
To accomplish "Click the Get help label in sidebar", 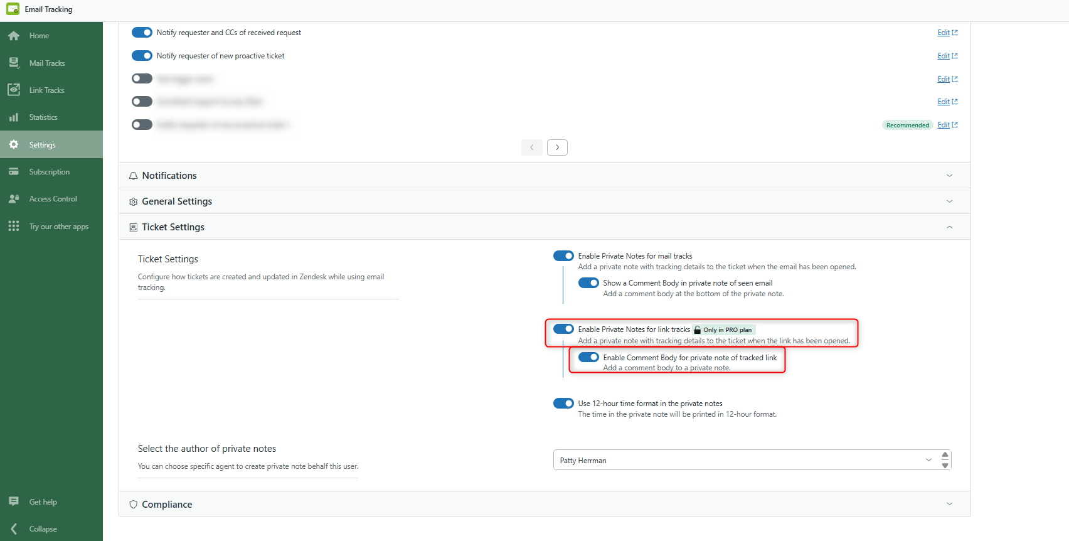I will 43,502.
